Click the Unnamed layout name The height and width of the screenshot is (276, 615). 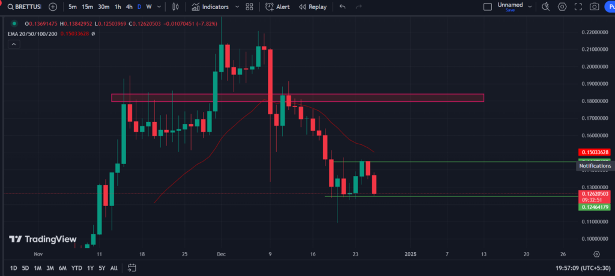click(x=510, y=5)
